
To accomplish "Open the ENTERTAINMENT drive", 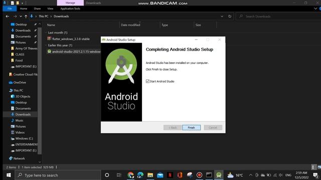I will click(26, 144).
